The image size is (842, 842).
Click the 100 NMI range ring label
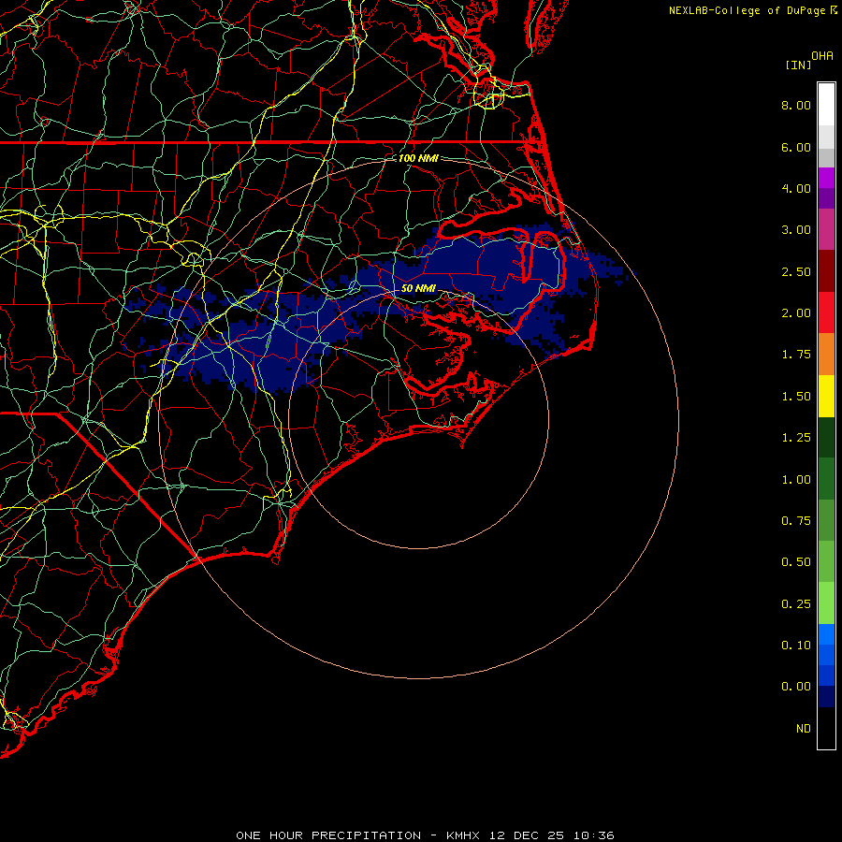point(418,158)
